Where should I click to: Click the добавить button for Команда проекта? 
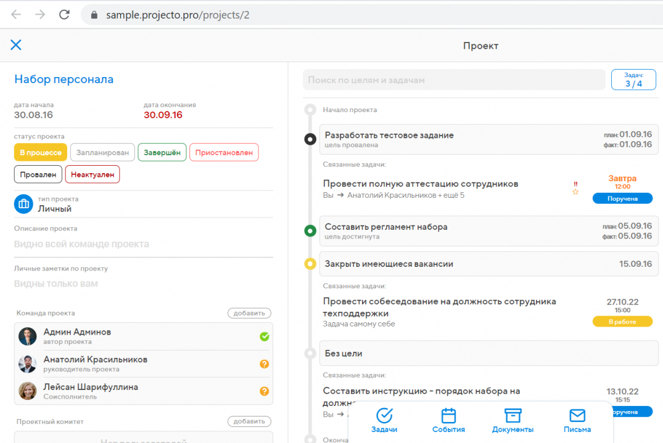pos(249,313)
